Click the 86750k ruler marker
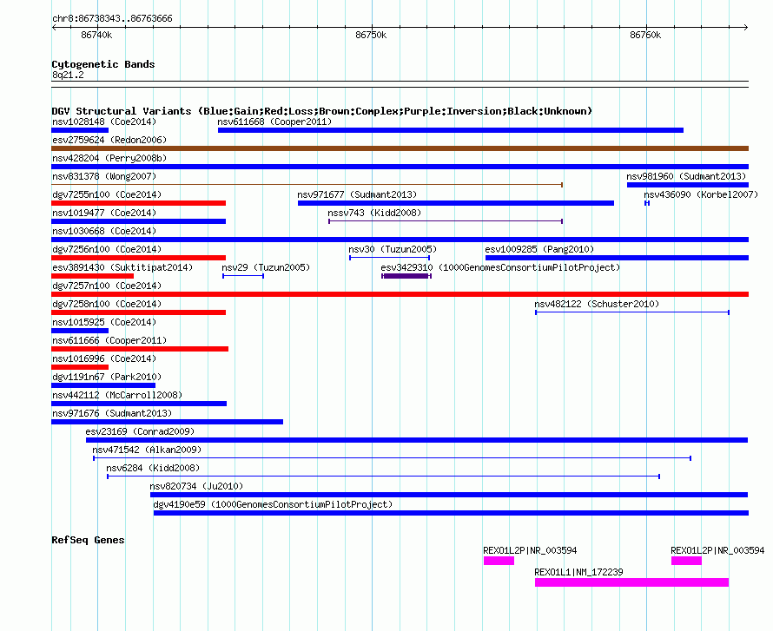The image size is (773, 631). click(x=371, y=35)
